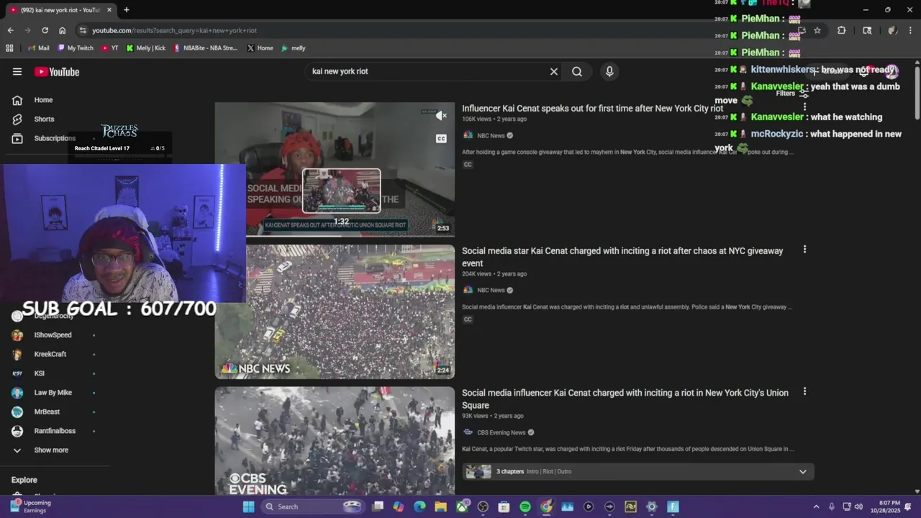921x518 pixels.
Task: Start voice search with the microphone icon
Action: click(609, 71)
